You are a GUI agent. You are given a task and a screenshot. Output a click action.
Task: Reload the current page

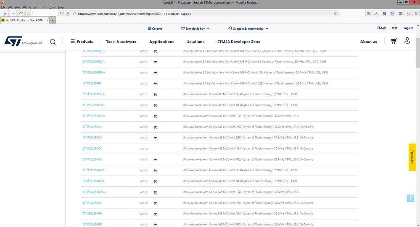click(21, 13)
